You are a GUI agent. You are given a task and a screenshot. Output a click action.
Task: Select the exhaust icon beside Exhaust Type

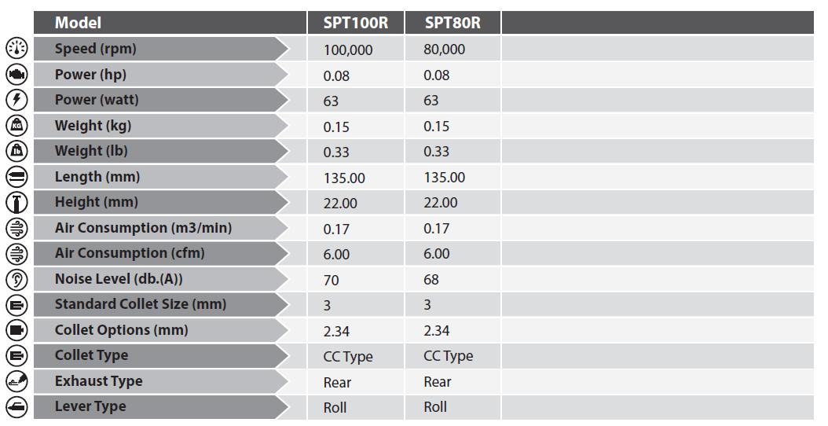point(16,382)
